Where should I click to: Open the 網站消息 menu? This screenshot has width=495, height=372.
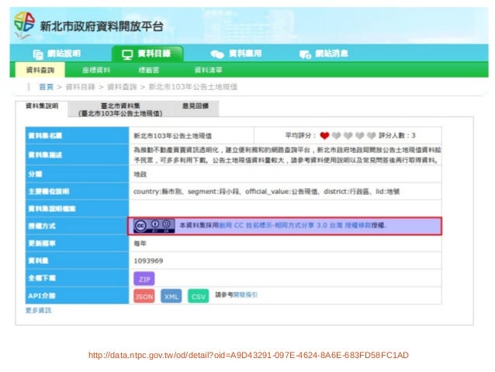(324, 54)
